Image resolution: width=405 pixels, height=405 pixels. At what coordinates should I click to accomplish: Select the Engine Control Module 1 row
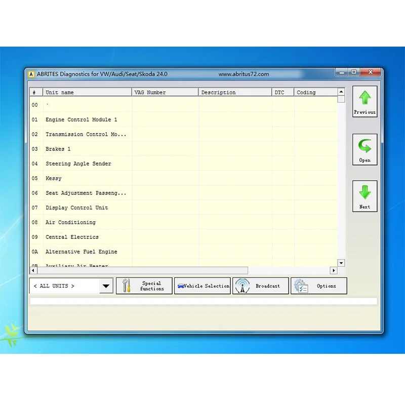(x=184, y=119)
